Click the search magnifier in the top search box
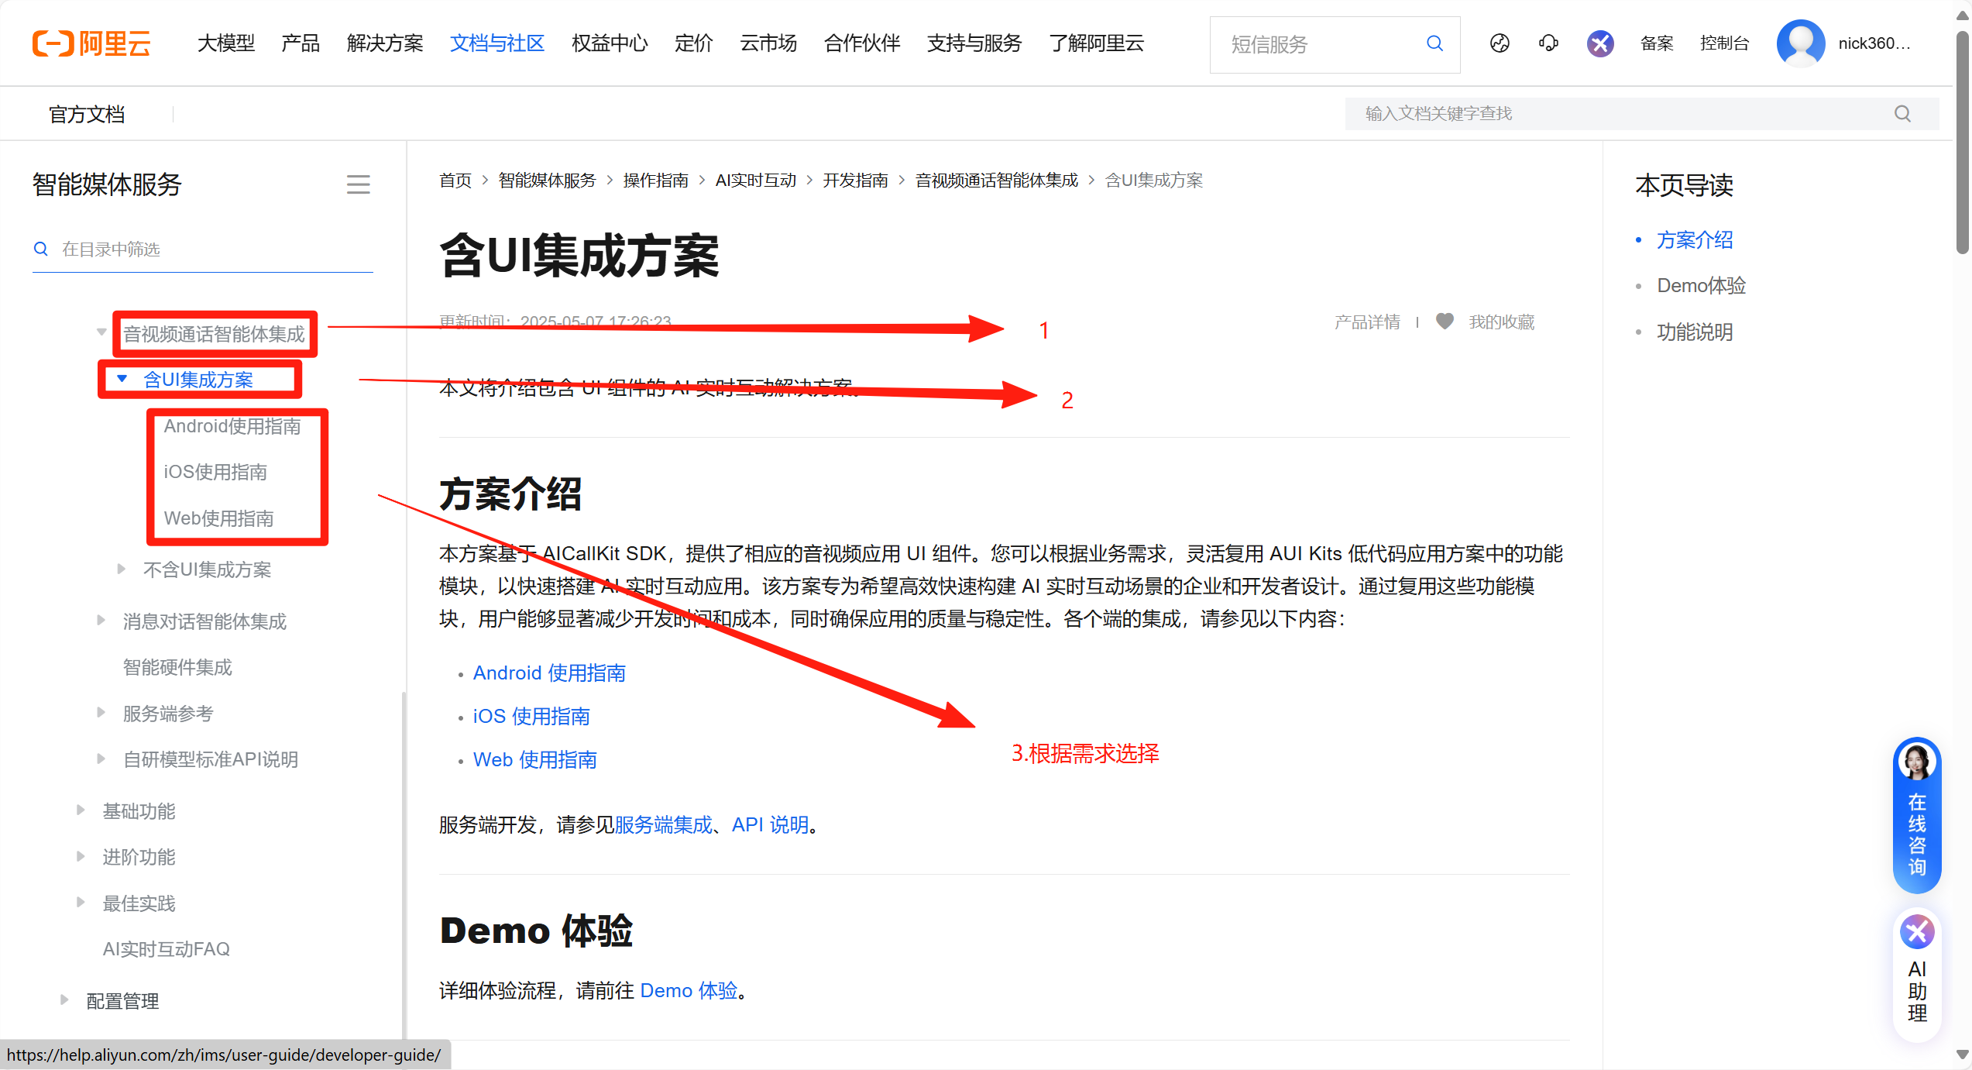 click(x=1434, y=43)
